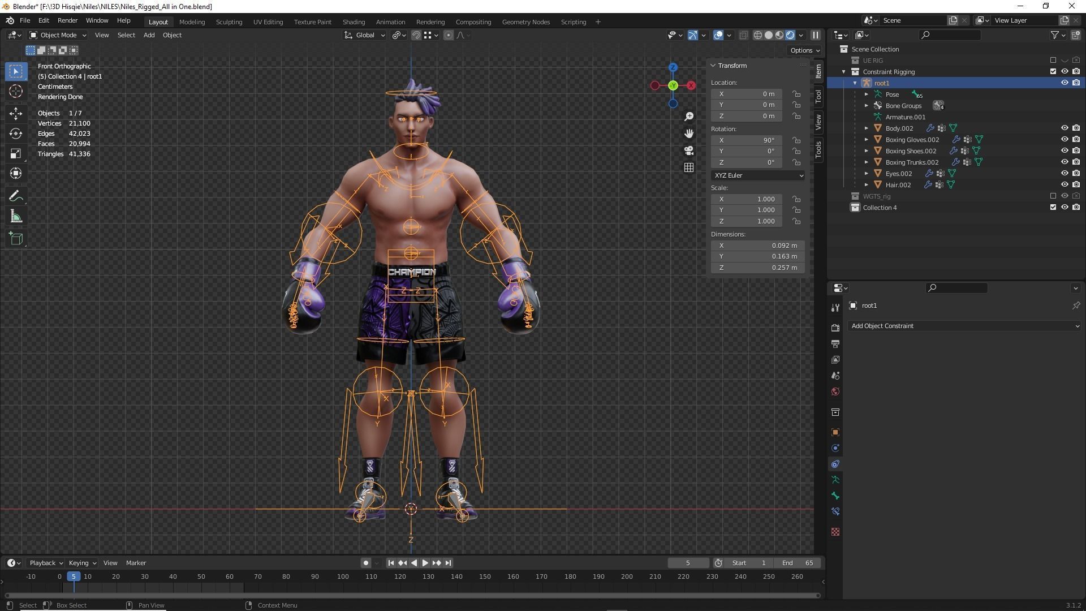Select the Rotate tool
1086x611 pixels.
16,134
